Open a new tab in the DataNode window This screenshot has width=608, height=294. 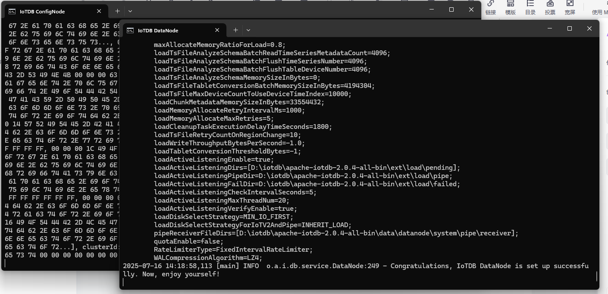pyautogui.click(x=235, y=30)
